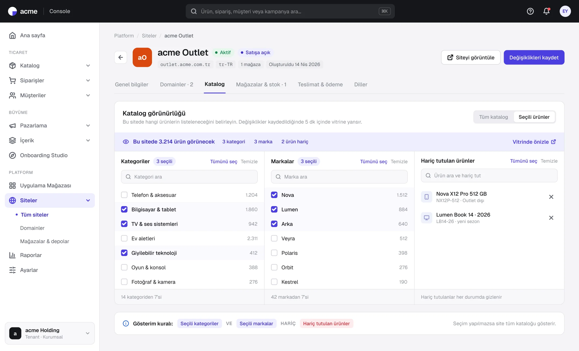This screenshot has height=351, width=579.
Task: Click Tümünü seç for Kategoriler
Action: pyautogui.click(x=224, y=162)
